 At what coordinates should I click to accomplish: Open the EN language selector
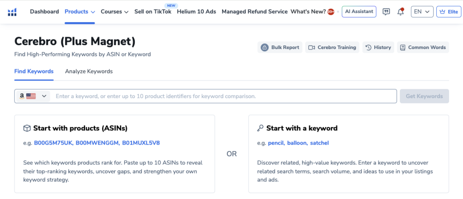422,12
